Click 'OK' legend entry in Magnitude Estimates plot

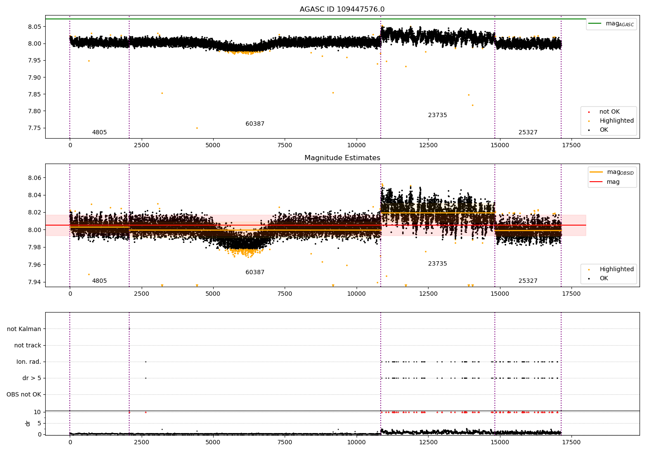599,279
